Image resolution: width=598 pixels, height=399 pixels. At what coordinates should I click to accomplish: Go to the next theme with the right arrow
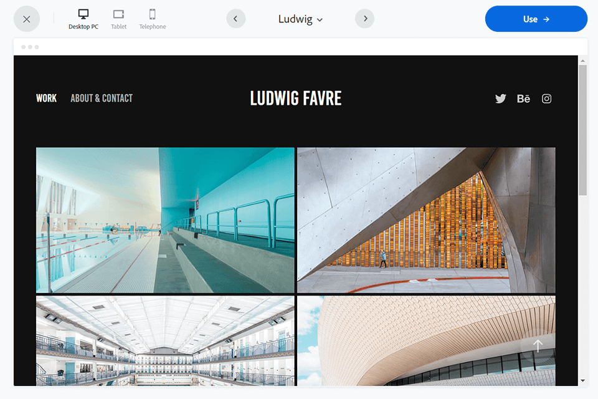click(x=365, y=19)
